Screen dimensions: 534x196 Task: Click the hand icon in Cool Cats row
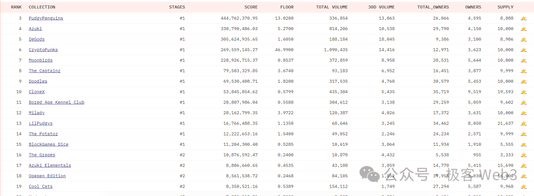pyautogui.click(x=524, y=187)
